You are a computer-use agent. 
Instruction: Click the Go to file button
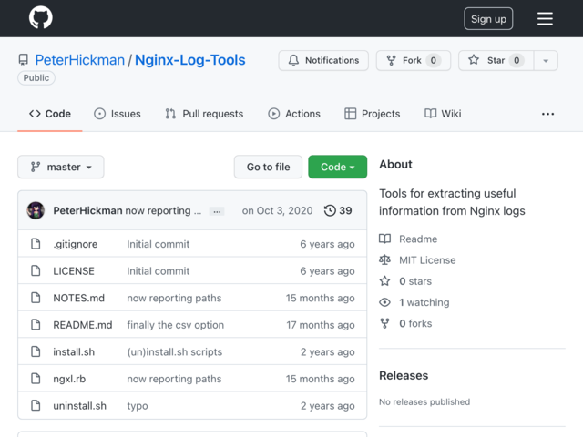[268, 167]
